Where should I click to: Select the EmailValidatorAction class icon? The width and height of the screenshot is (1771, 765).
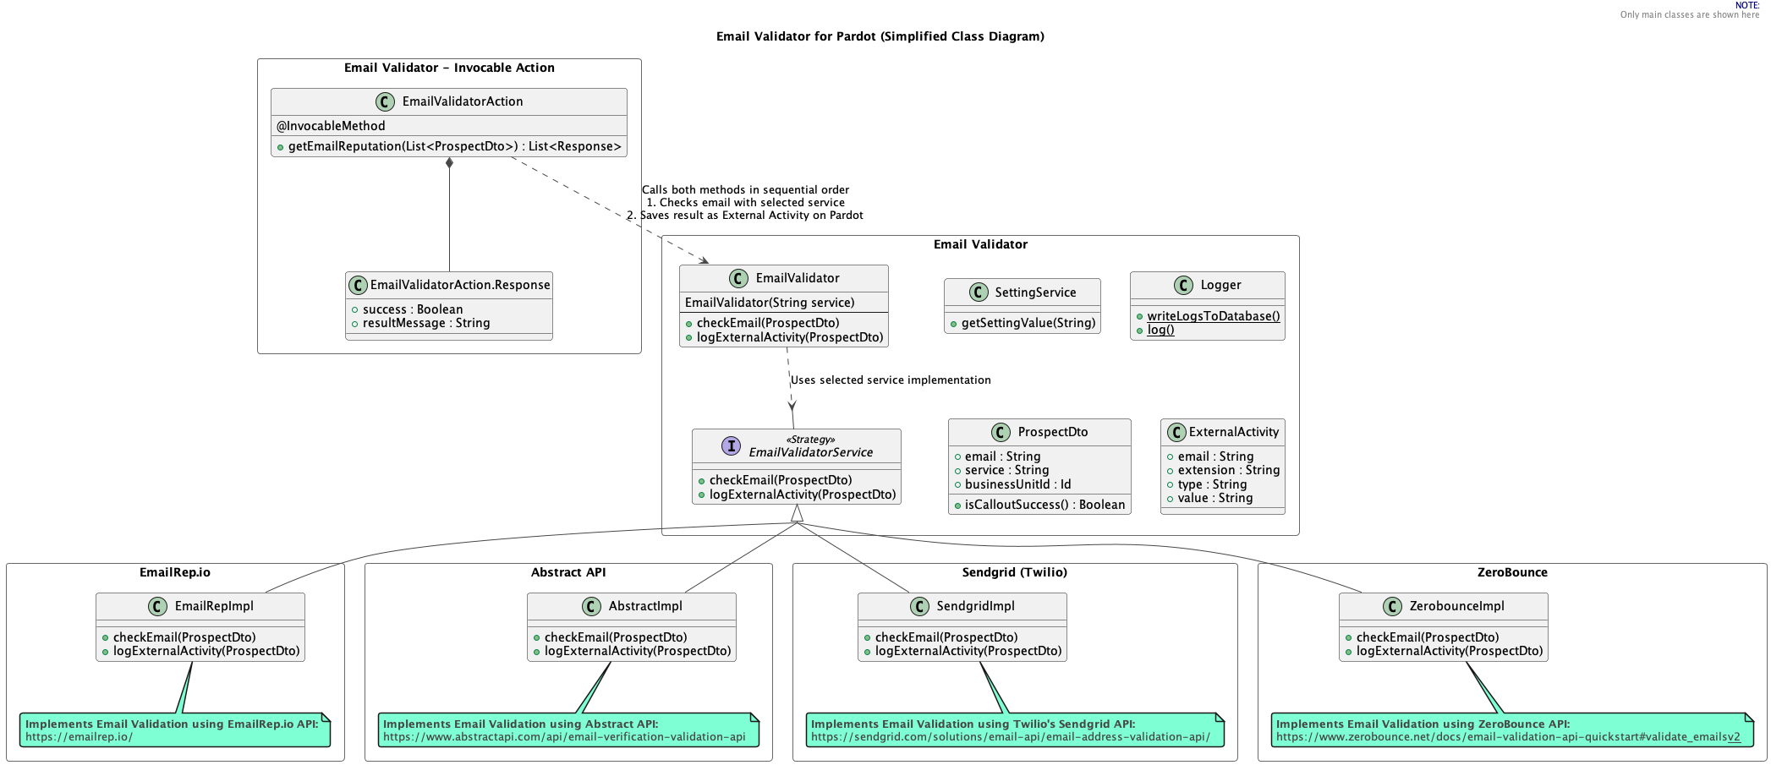click(386, 101)
